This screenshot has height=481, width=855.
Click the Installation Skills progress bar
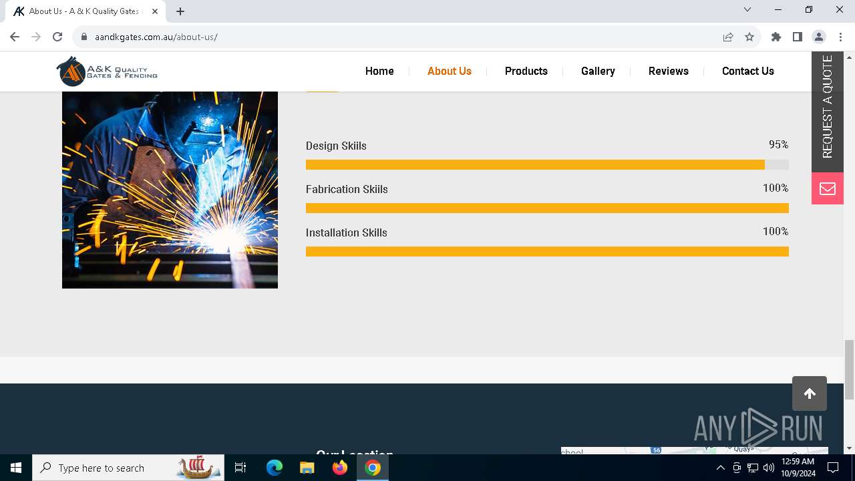547,251
